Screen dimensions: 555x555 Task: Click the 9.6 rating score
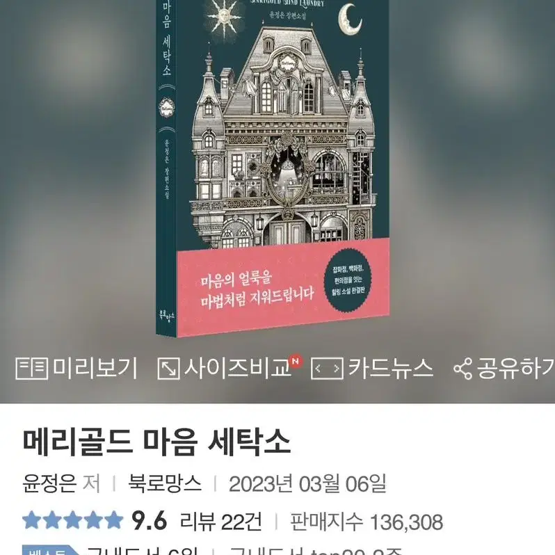pyautogui.click(x=149, y=521)
